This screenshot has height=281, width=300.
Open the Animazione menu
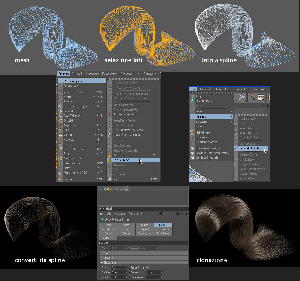pyautogui.click(x=92, y=74)
